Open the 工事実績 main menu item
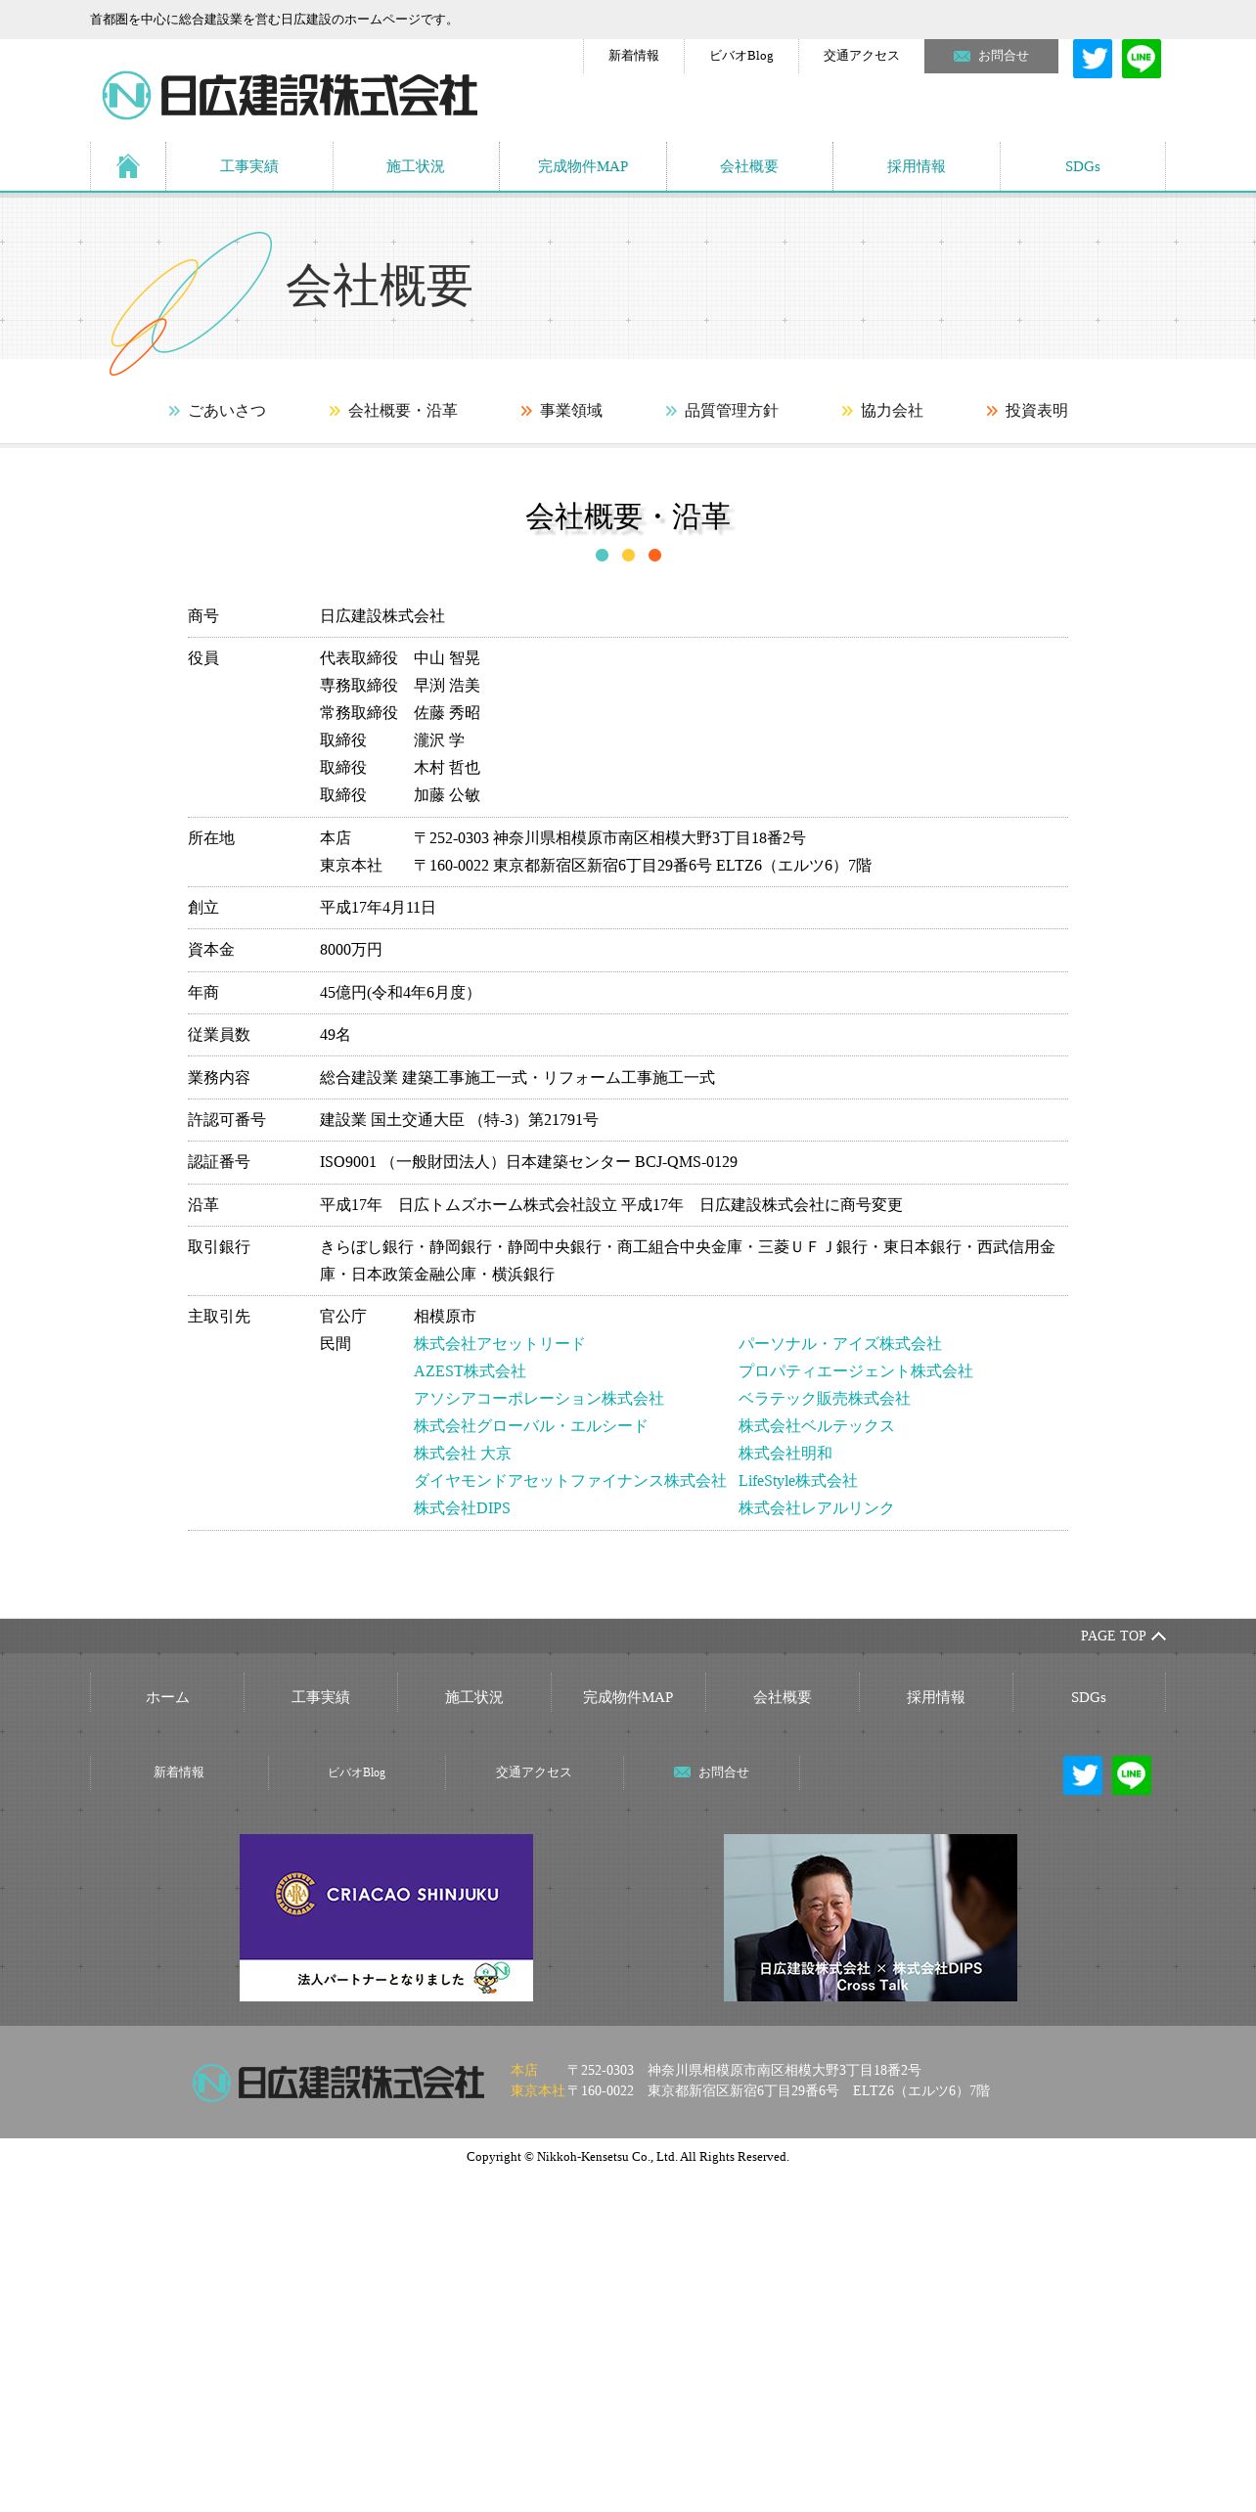1256x2512 pixels. click(249, 166)
